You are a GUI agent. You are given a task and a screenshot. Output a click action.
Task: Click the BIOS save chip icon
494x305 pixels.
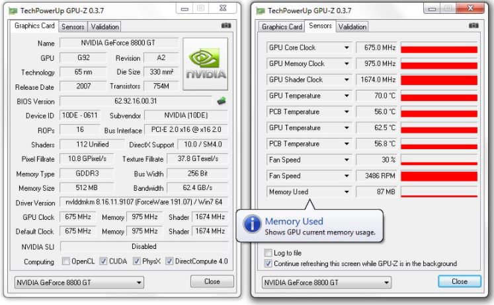tap(223, 101)
